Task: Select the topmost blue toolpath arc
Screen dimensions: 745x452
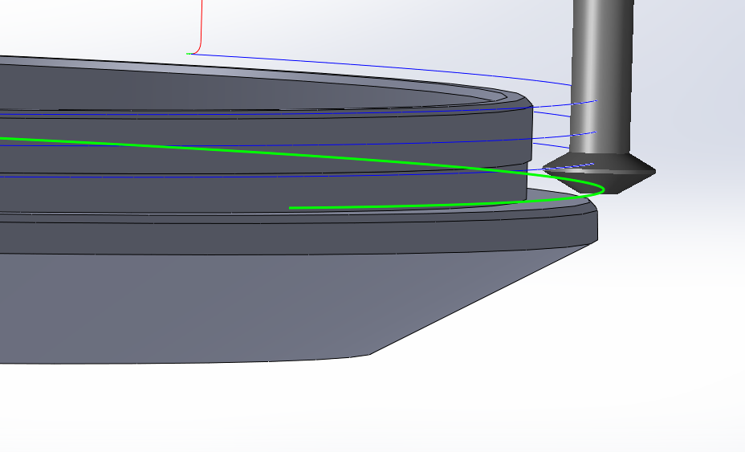Action: [x=401, y=67]
